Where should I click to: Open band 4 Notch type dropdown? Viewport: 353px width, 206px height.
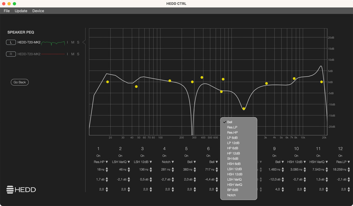point(168,162)
